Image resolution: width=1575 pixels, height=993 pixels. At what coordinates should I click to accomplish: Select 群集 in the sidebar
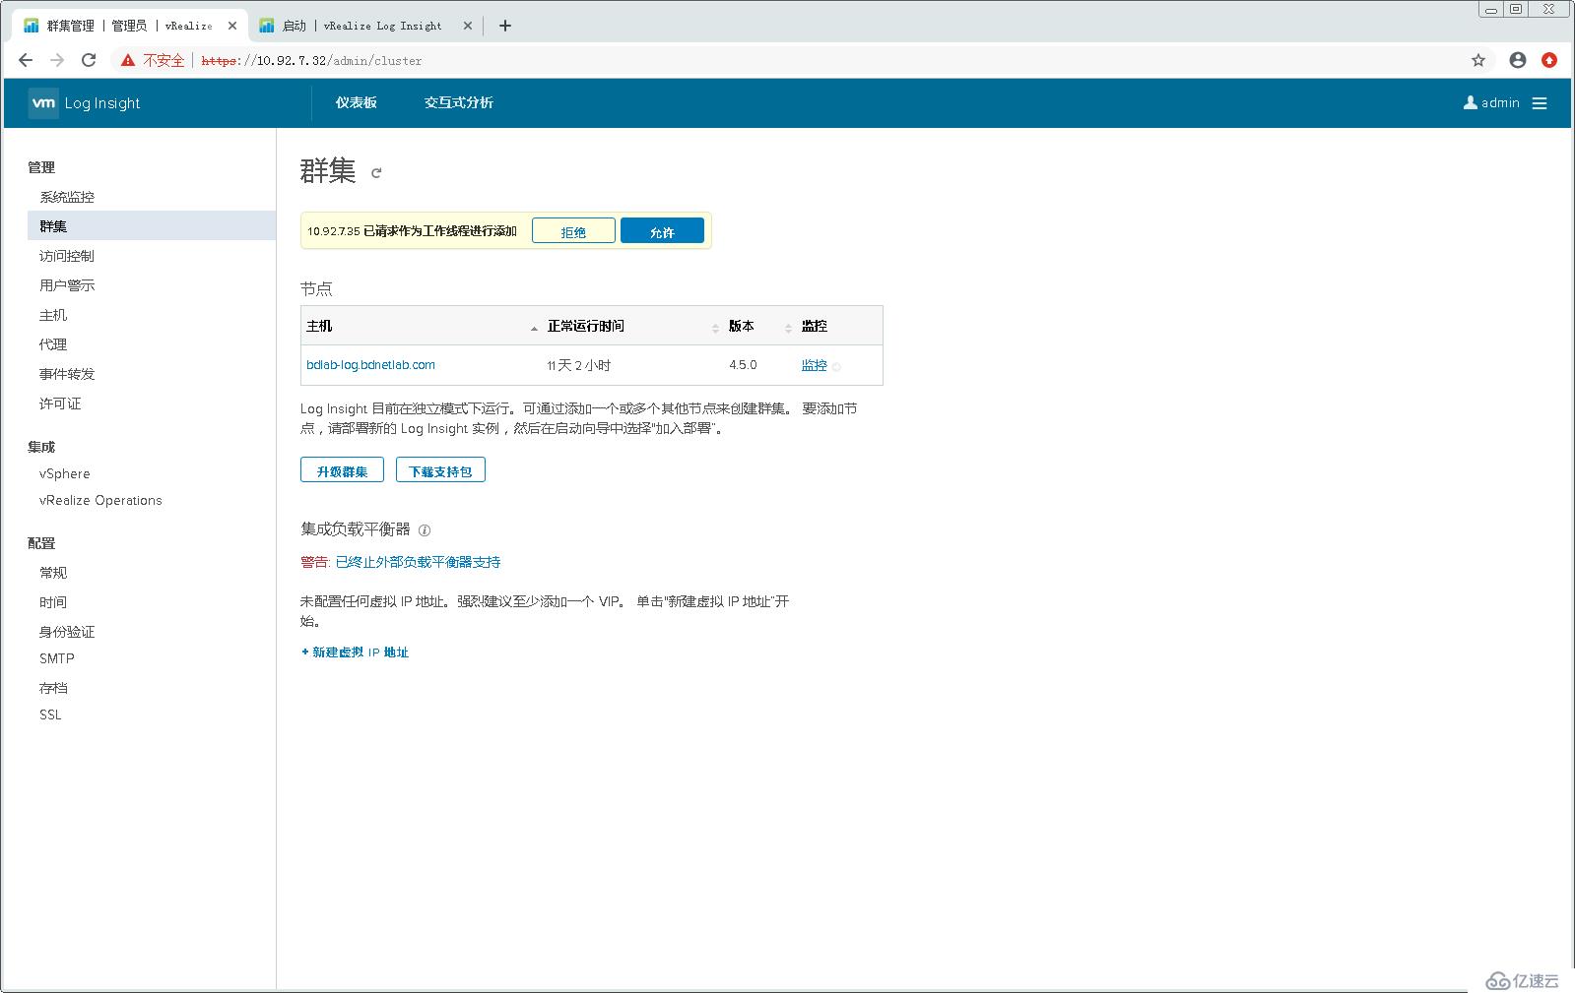pyautogui.click(x=152, y=225)
